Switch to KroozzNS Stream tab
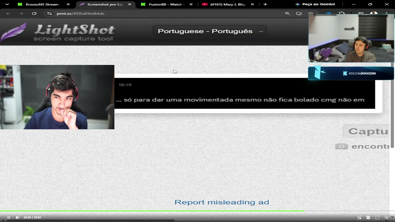The width and height of the screenshot is (395, 222). coord(43,4)
